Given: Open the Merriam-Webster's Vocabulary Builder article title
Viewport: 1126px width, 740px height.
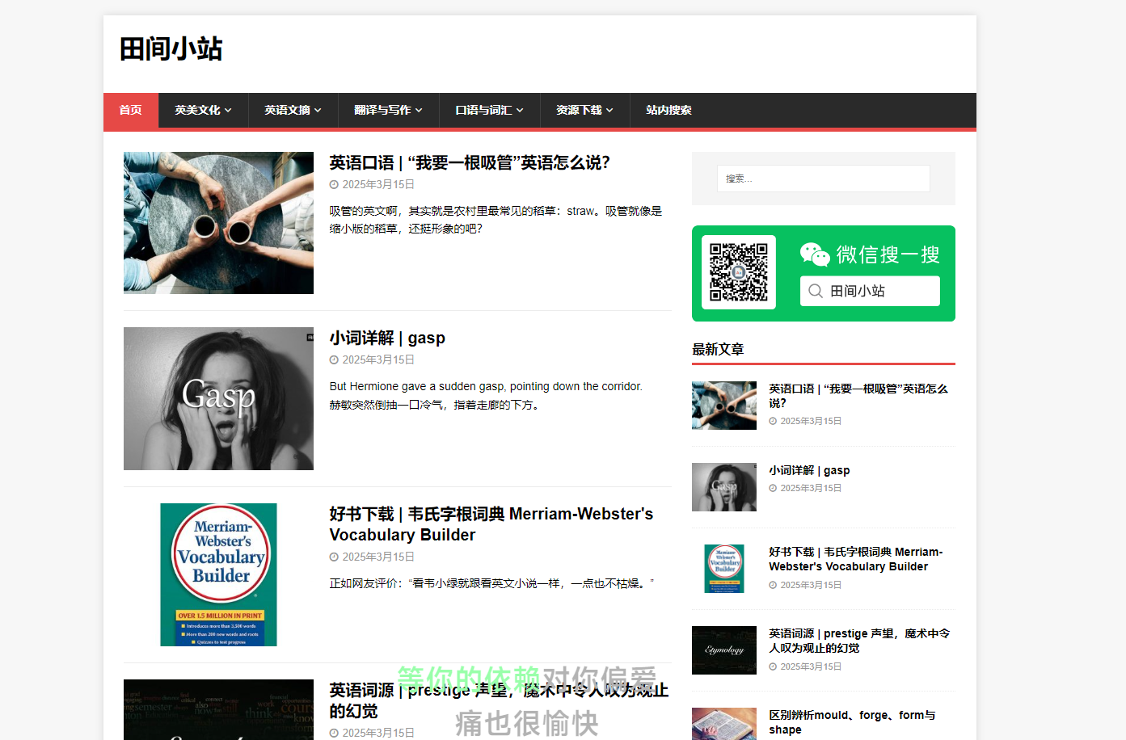Looking at the screenshot, I should pos(491,524).
